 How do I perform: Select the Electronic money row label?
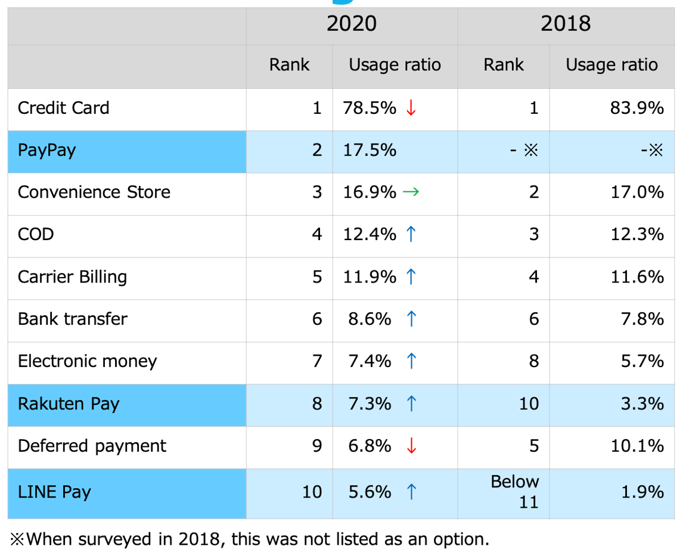(87, 361)
